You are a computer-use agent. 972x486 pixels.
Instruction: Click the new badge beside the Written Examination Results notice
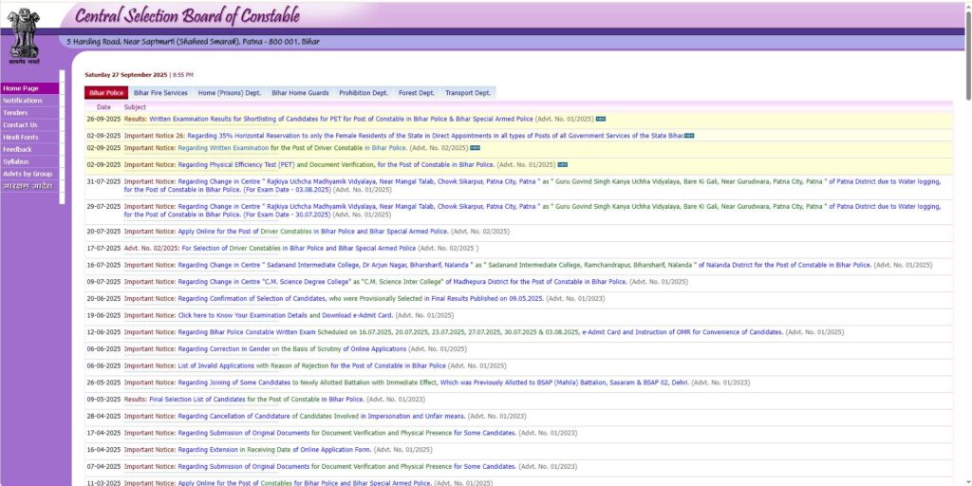(x=601, y=119)
